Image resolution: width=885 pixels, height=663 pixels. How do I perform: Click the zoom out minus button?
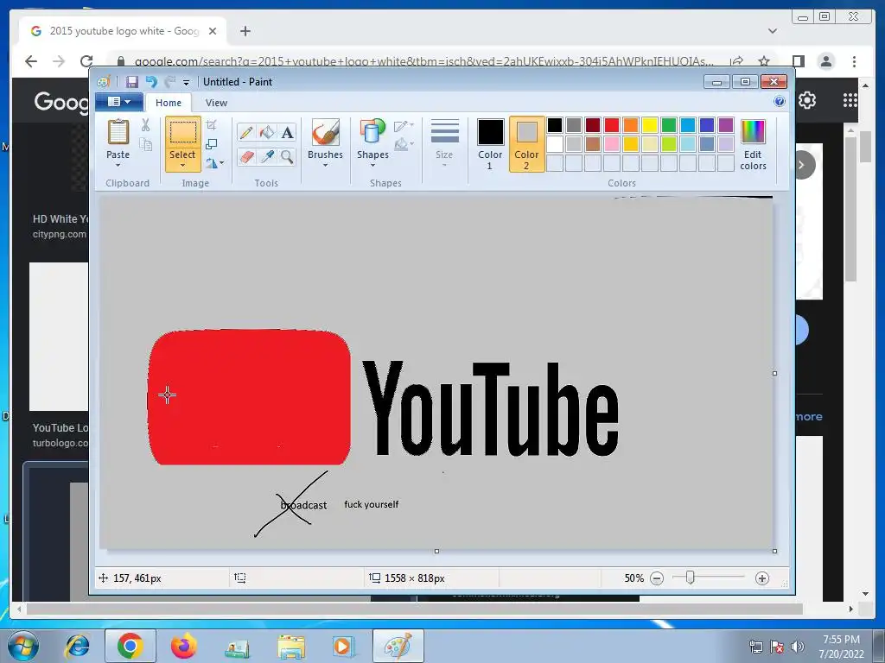[657, 578]
